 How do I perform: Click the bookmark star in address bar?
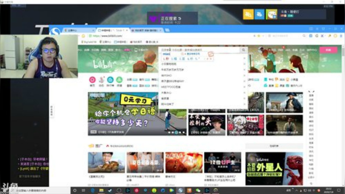click(259, 36)
